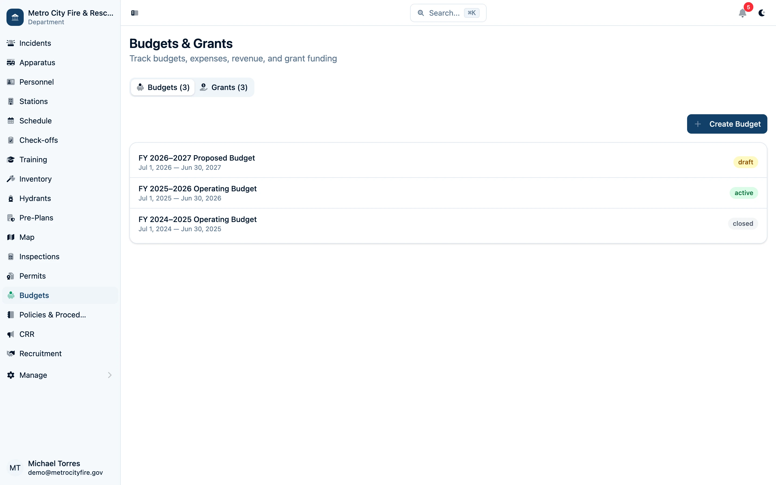This screenshot has height=485, width=776.
Task: Open the FY 2025–2026 Operating Budget
Action: [198, 189]
